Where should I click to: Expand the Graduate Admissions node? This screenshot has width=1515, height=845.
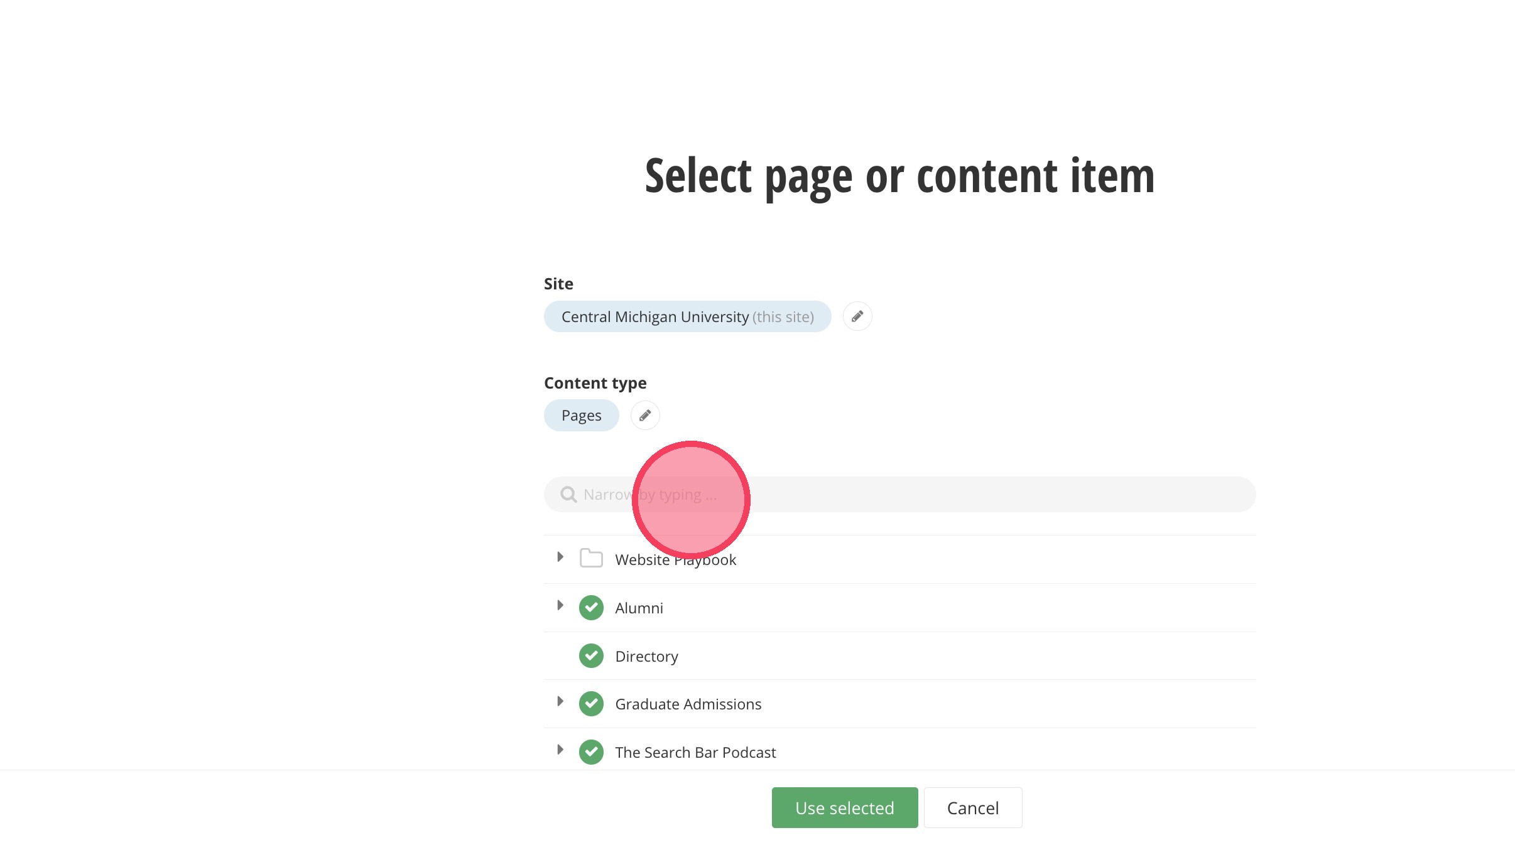coord(560,702)
